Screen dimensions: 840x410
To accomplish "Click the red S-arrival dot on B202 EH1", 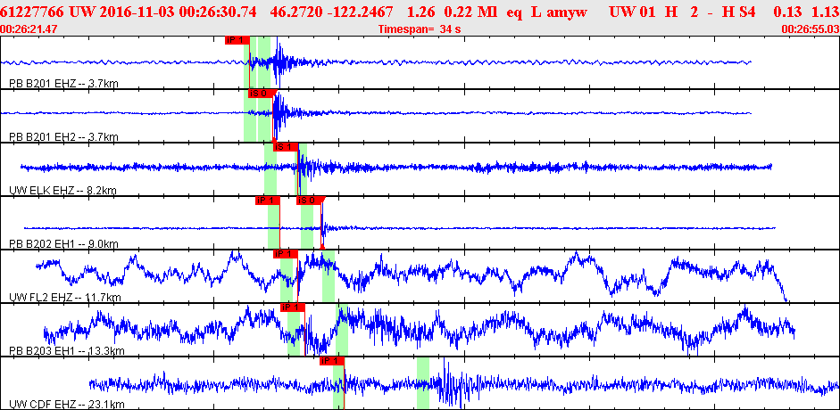I will [x=321, y=246].
